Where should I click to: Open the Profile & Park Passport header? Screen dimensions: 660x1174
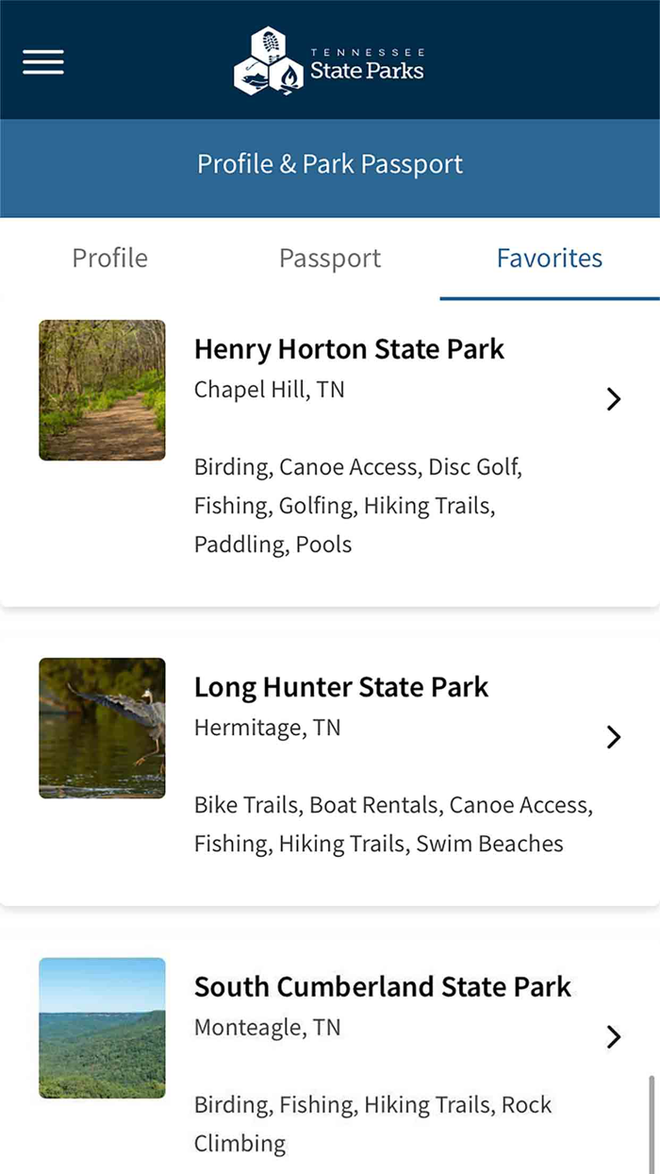tap(330, 164)
